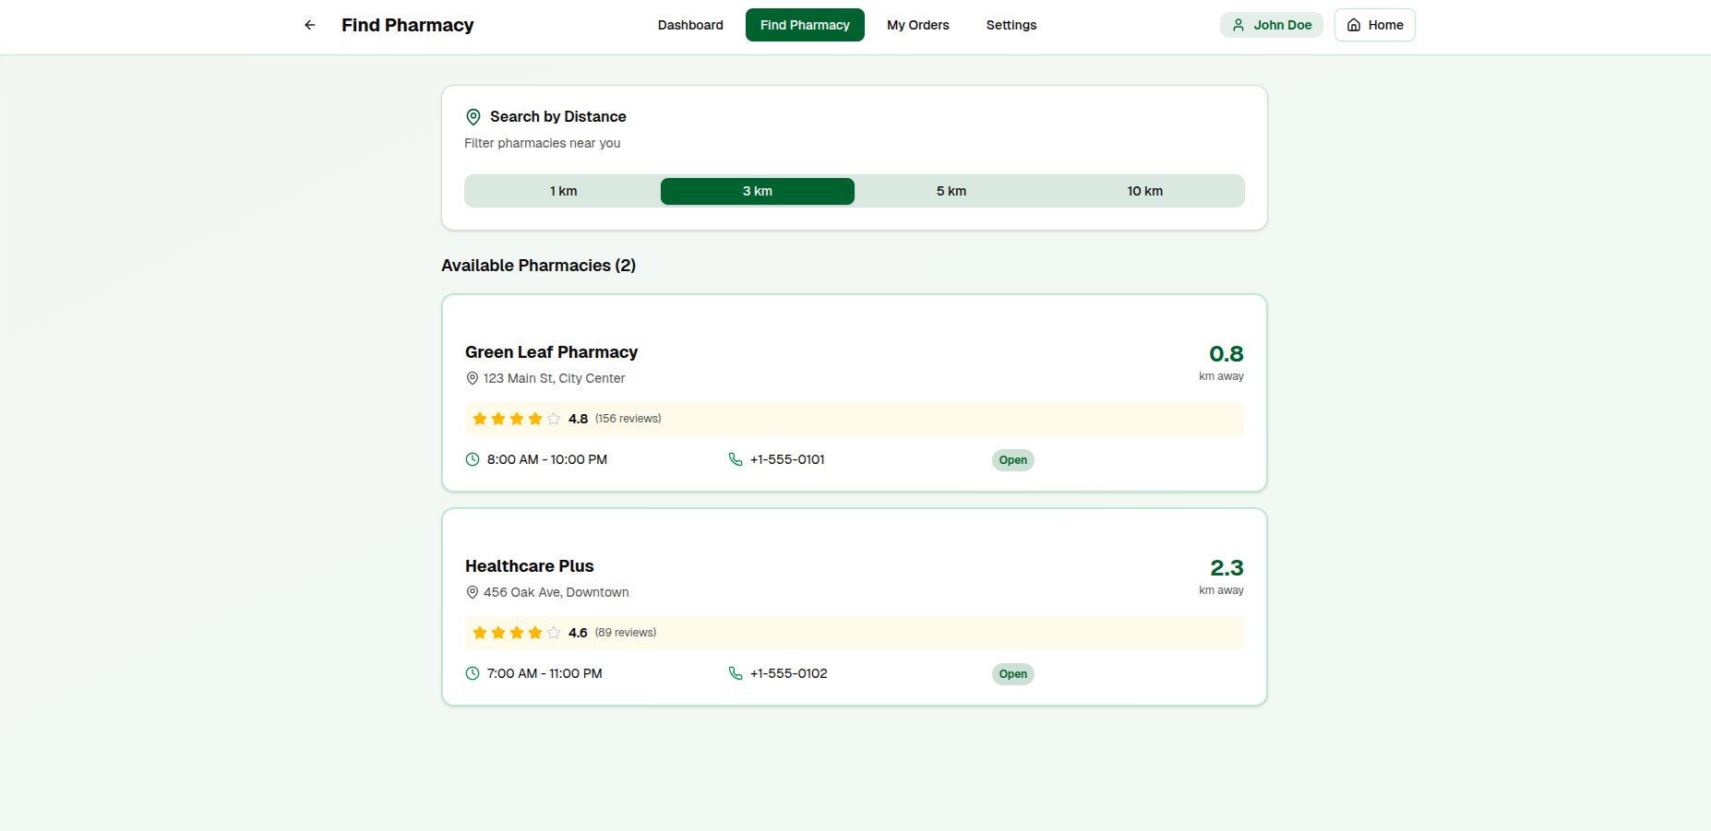Click the back arrow next to Find Pharmacy
Viewport: 1711px width, 831px height.
click(x=309, y=25)
